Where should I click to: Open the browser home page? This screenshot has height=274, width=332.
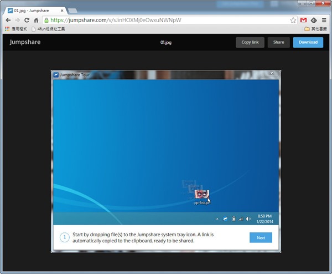36,20
